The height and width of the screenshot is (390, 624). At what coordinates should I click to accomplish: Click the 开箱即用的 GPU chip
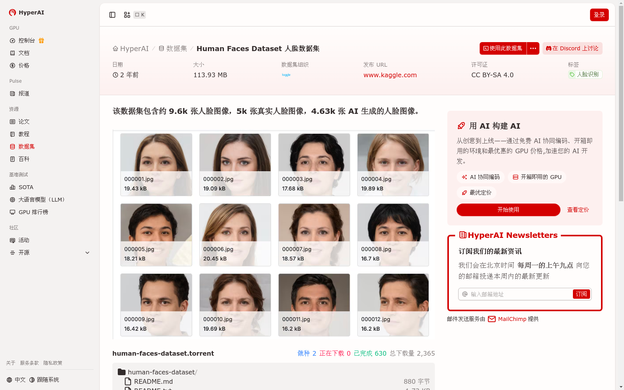[x=537, y=177]
